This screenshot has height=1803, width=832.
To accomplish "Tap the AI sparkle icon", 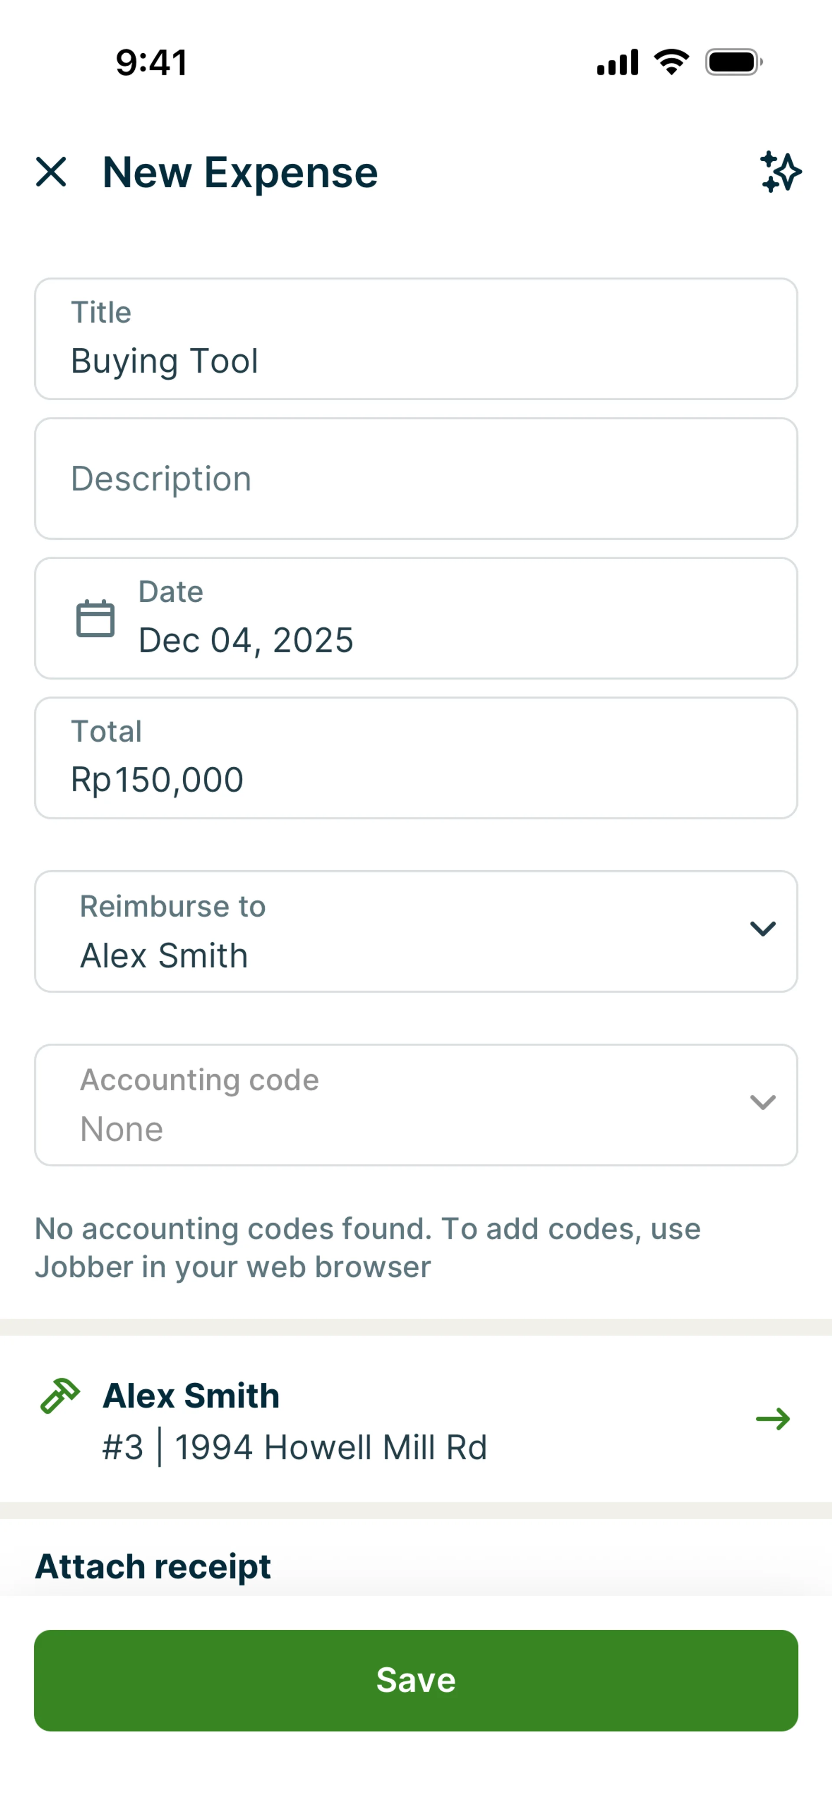I will point(780,172).
